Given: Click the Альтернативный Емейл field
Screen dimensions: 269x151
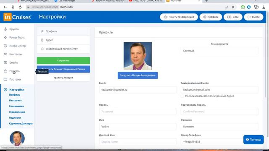Looking at the screenshot, I should pyautogui.click(x=219, y=90).
